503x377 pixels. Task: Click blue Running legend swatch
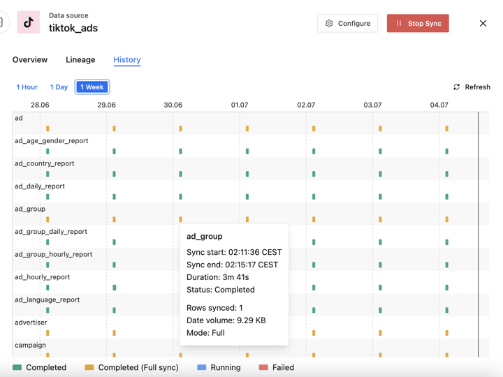202,367
